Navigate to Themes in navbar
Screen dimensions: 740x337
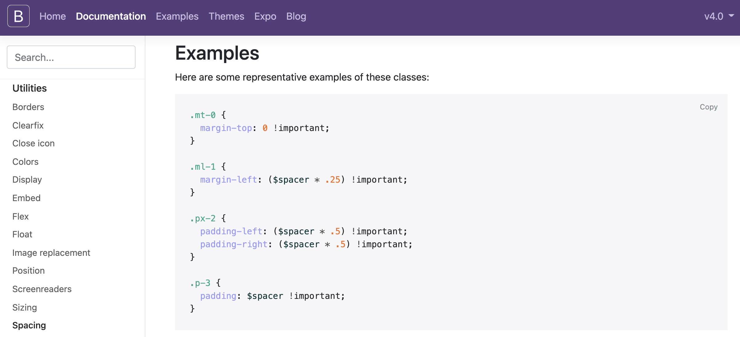click(x=226, y=16)
